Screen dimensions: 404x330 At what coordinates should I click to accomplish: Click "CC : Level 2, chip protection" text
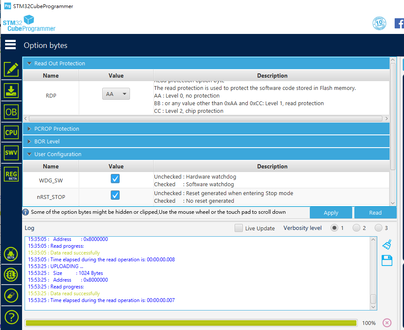pos(188,111)
